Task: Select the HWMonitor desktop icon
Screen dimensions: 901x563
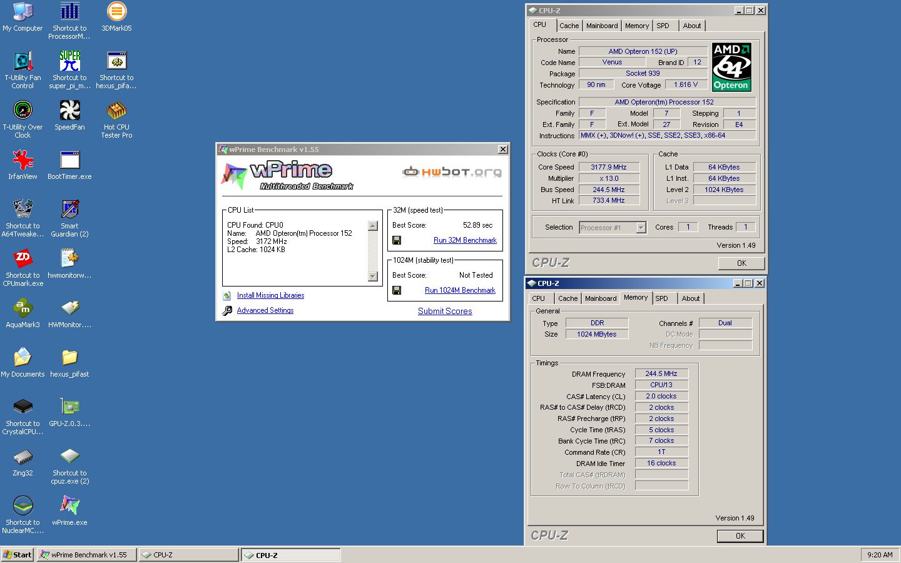Action: [x=69, y=308]
